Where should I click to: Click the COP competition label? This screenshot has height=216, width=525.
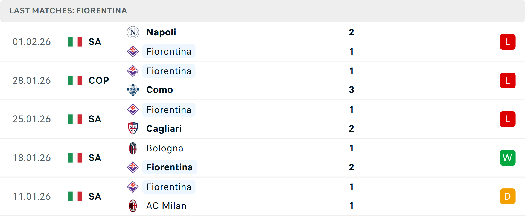click(99, 80)
